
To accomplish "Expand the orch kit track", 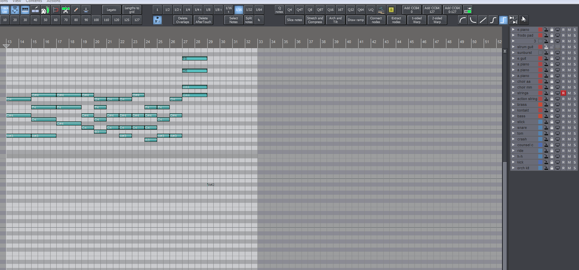I will pyautogui.click(x=513, y=168).
